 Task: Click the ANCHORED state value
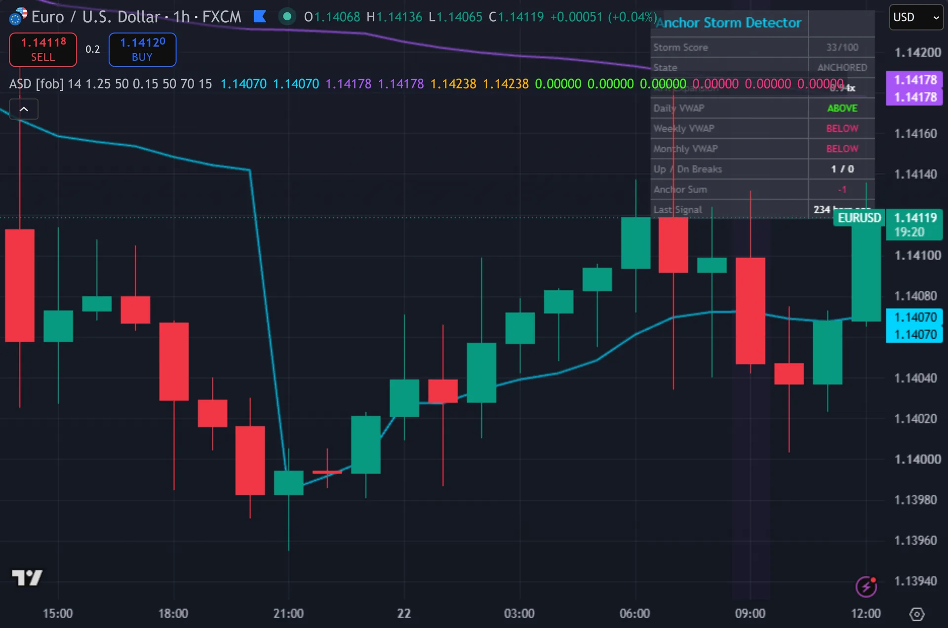pos(842,67)
